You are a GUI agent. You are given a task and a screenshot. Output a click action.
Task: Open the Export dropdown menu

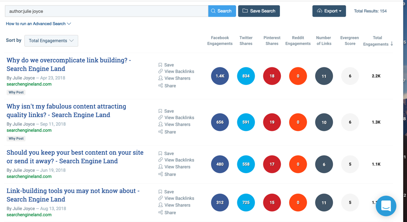pyautogui.click(x=329, y=11)
